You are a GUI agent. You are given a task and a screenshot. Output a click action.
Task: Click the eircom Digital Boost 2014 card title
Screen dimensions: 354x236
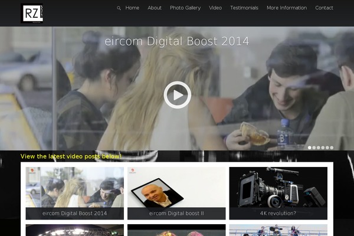[75, 213]
